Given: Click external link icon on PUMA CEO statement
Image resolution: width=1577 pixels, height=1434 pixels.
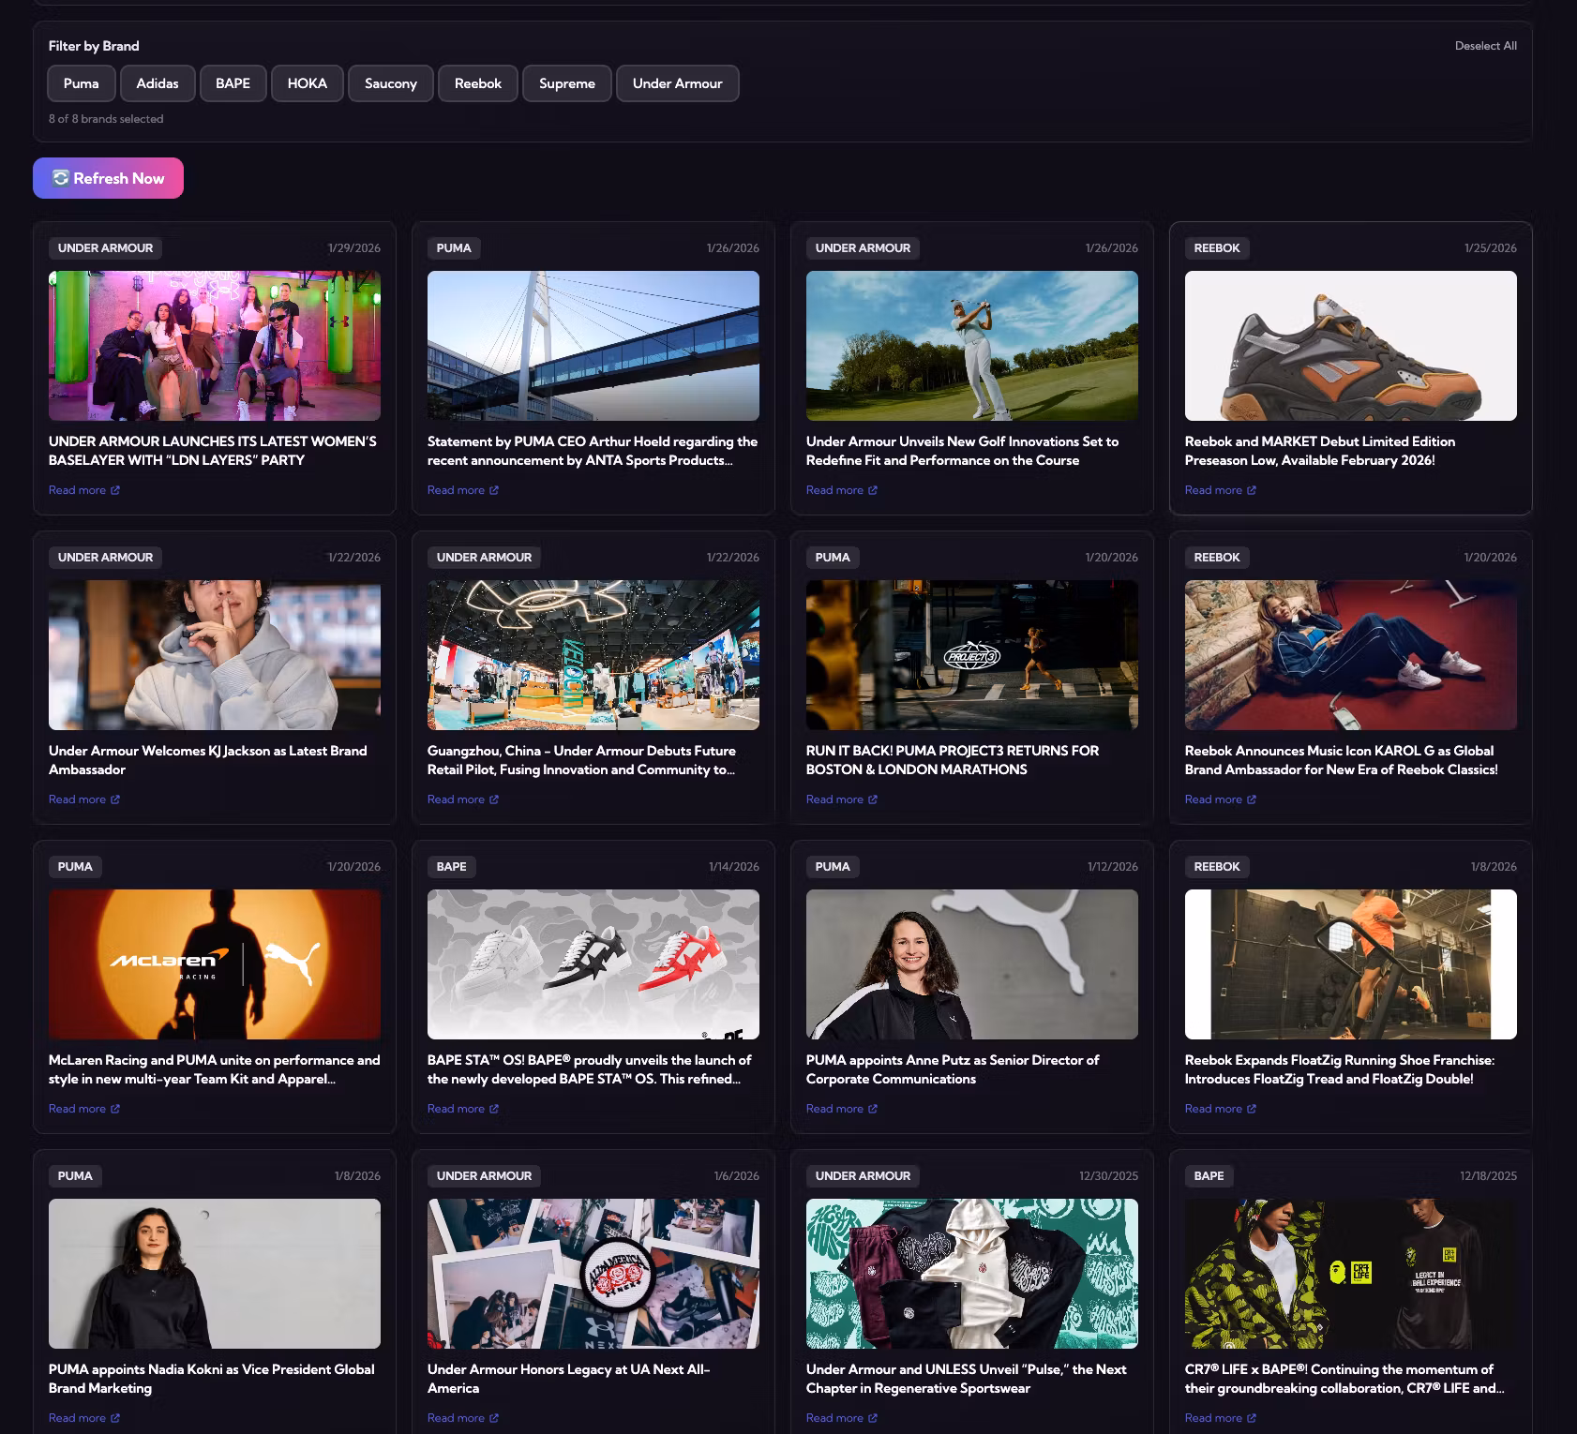Looking at the screenshot, I should click(494, 490).
